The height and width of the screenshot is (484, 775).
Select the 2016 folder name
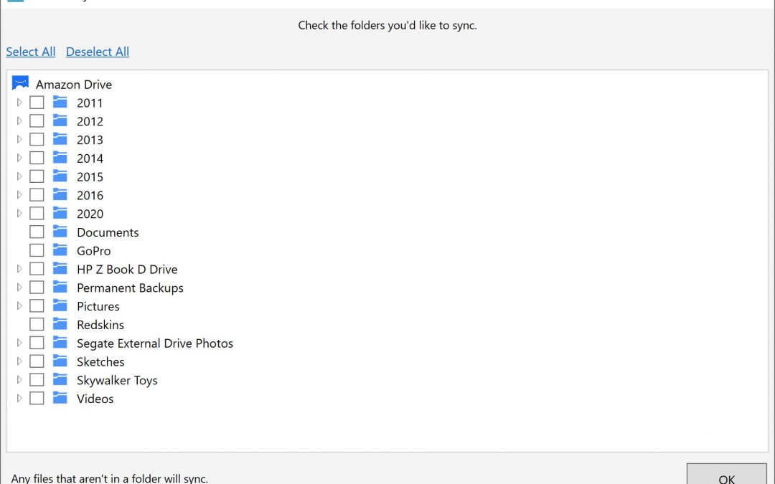pyautogui.click(x=90, y=195)
